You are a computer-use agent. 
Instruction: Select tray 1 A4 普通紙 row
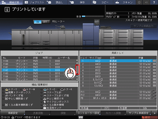pyautogui.click(x=118, y=61)
